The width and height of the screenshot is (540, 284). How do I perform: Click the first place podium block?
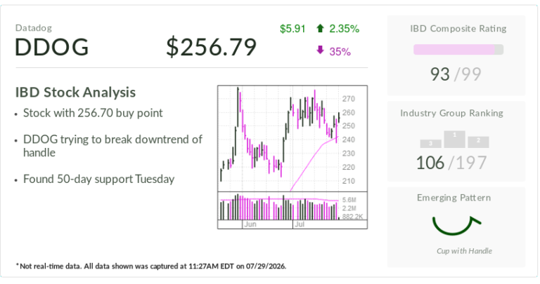455,140
